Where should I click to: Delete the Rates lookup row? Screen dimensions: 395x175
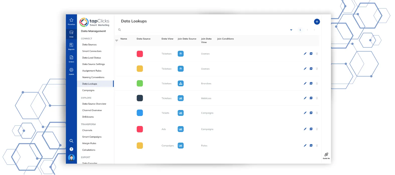tap(317, 145)
